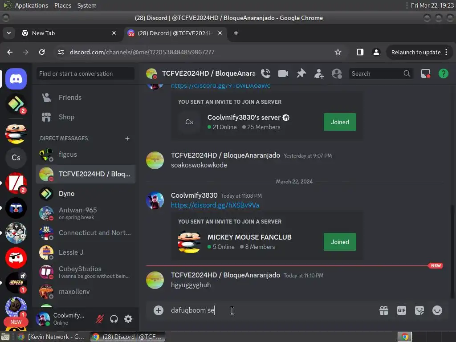
Task: Switch to the New Tab browser tab
Action: click(x=69, y=33)
